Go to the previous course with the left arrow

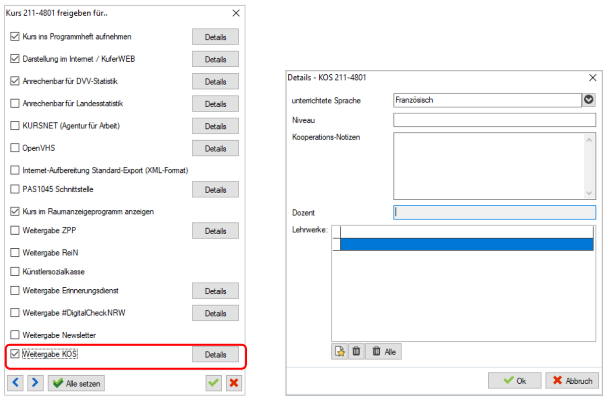tap(15, 383)
